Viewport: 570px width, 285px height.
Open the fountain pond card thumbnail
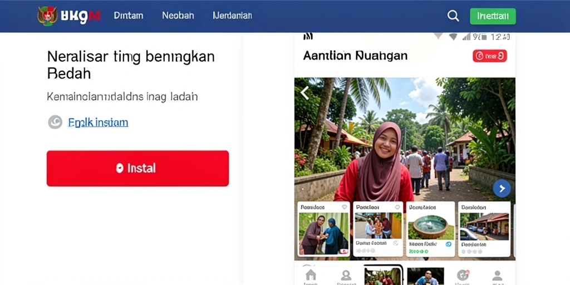click(431, 227)
